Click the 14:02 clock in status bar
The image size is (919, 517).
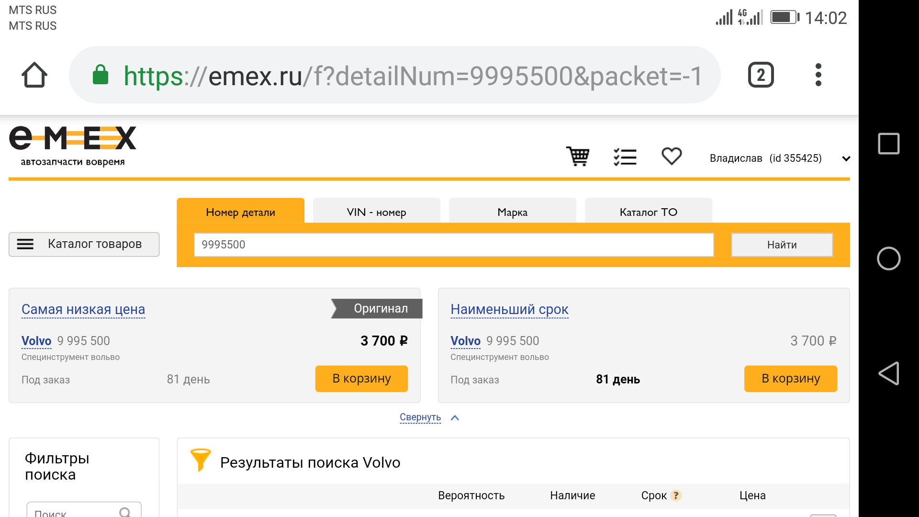826,18
